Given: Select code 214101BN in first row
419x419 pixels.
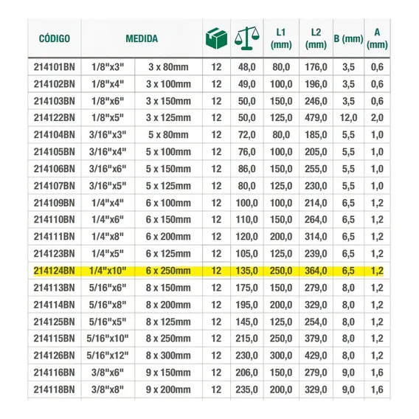Looking at the screenshot, I should point(55,67).
